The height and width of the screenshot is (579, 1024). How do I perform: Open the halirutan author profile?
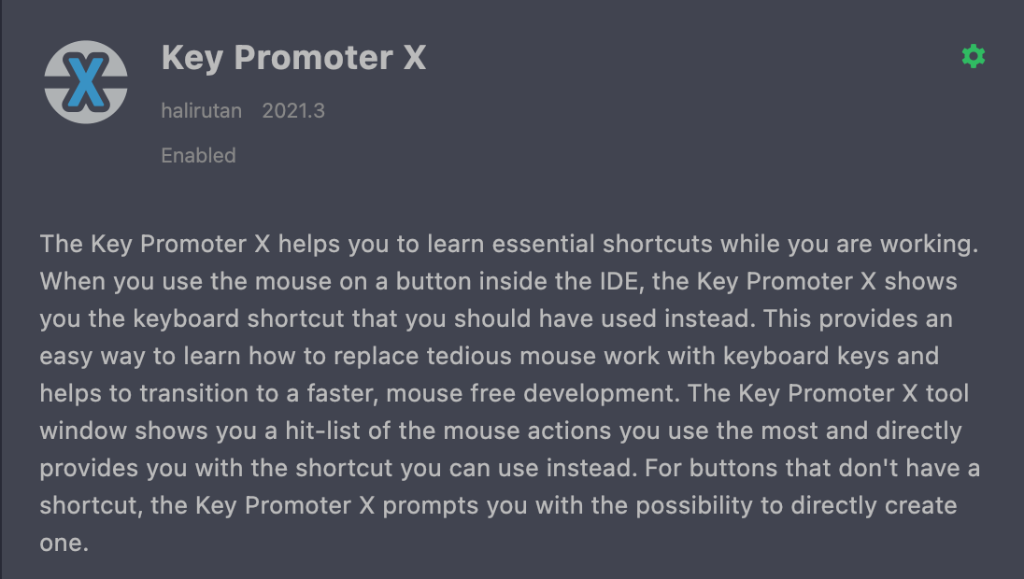pos(202,110)
